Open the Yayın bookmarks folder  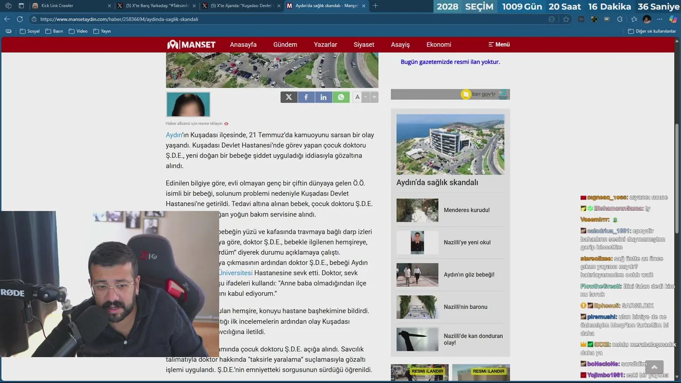tap(102, 31)
